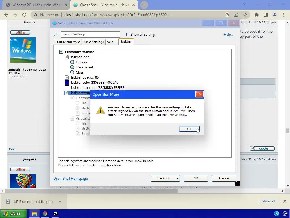Close the Open-Shell Menu warning dialog
Viewport: 290px width, 218px height.
point(199,94)
